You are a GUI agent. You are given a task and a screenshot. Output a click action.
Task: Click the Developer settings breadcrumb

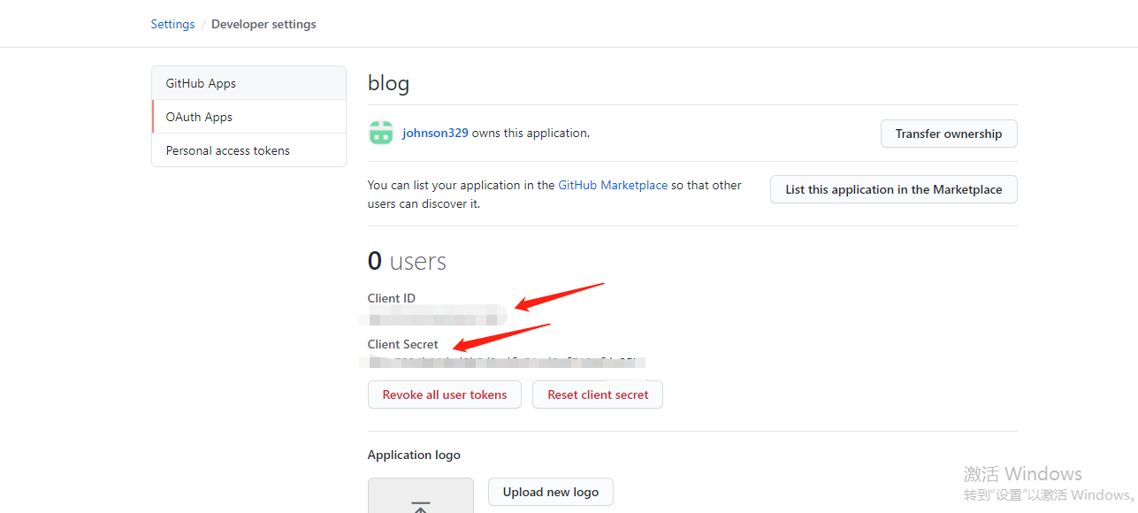pyautogui.click(x=263, y=24)
